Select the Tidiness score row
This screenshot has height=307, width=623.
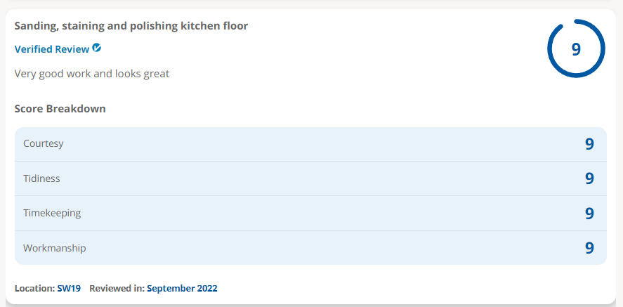310,178
